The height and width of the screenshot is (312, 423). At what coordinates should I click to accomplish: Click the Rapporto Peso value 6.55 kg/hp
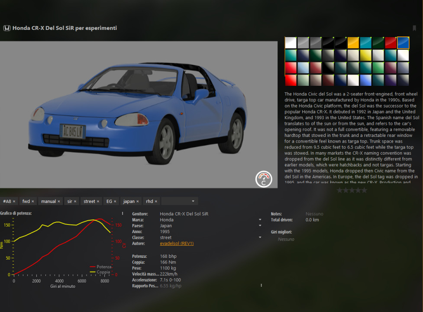click(171, 286)
